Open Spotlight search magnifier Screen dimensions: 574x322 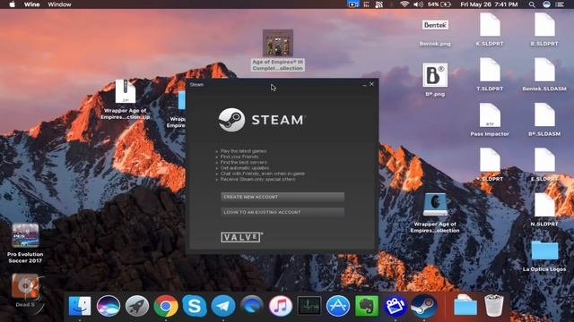click(532, 4)
